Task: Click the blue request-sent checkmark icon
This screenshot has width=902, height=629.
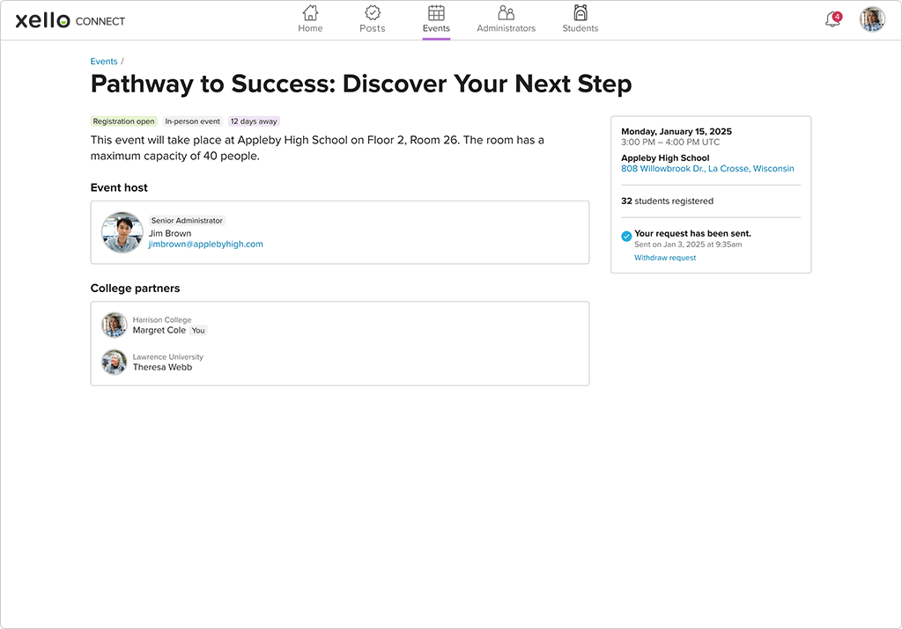Action: point(626,236)
